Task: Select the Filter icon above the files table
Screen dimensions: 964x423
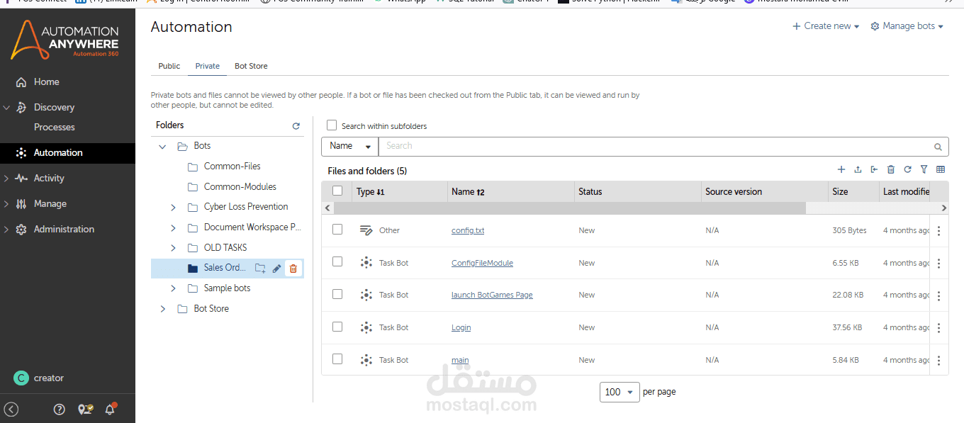Action: coord(924,169)
